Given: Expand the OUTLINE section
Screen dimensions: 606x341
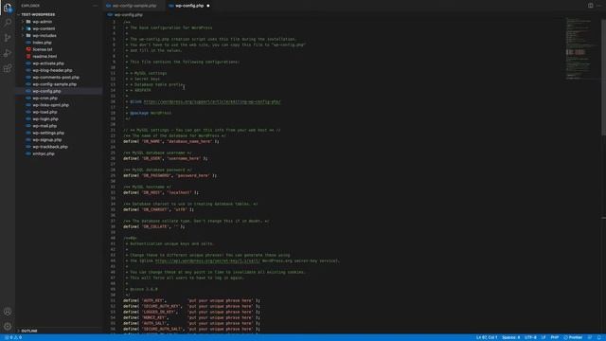Looking at the screenshot, I should point(29,331).
